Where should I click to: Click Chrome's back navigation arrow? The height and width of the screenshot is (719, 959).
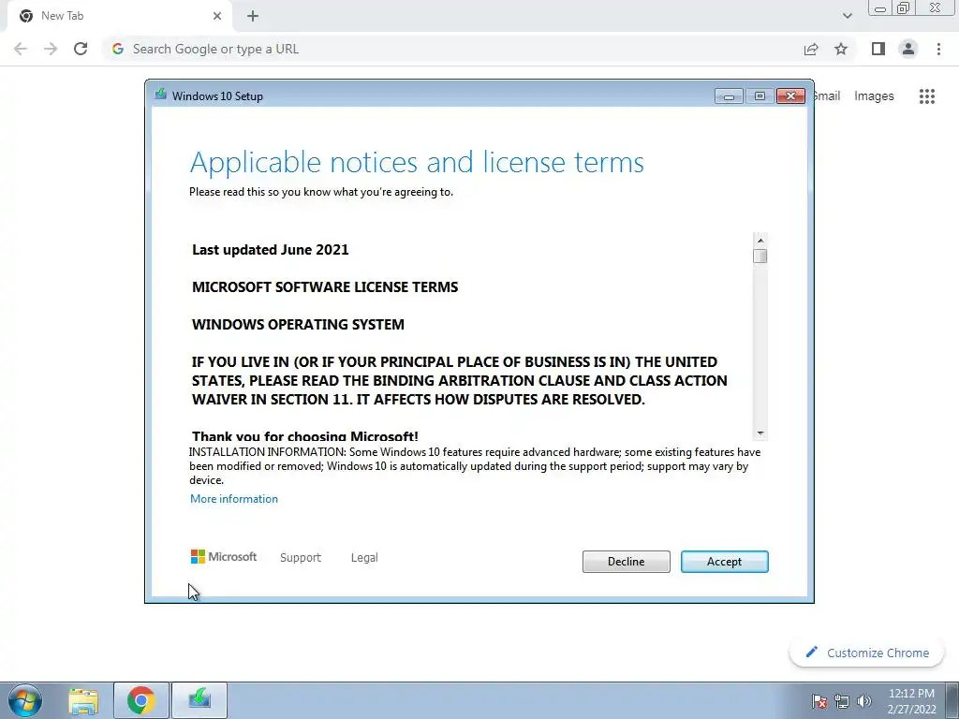point(21,49)
